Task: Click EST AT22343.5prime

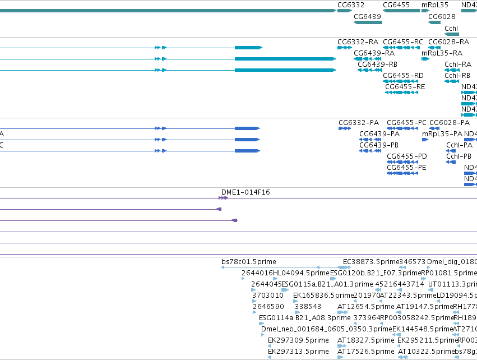Action: coord(408,296)
